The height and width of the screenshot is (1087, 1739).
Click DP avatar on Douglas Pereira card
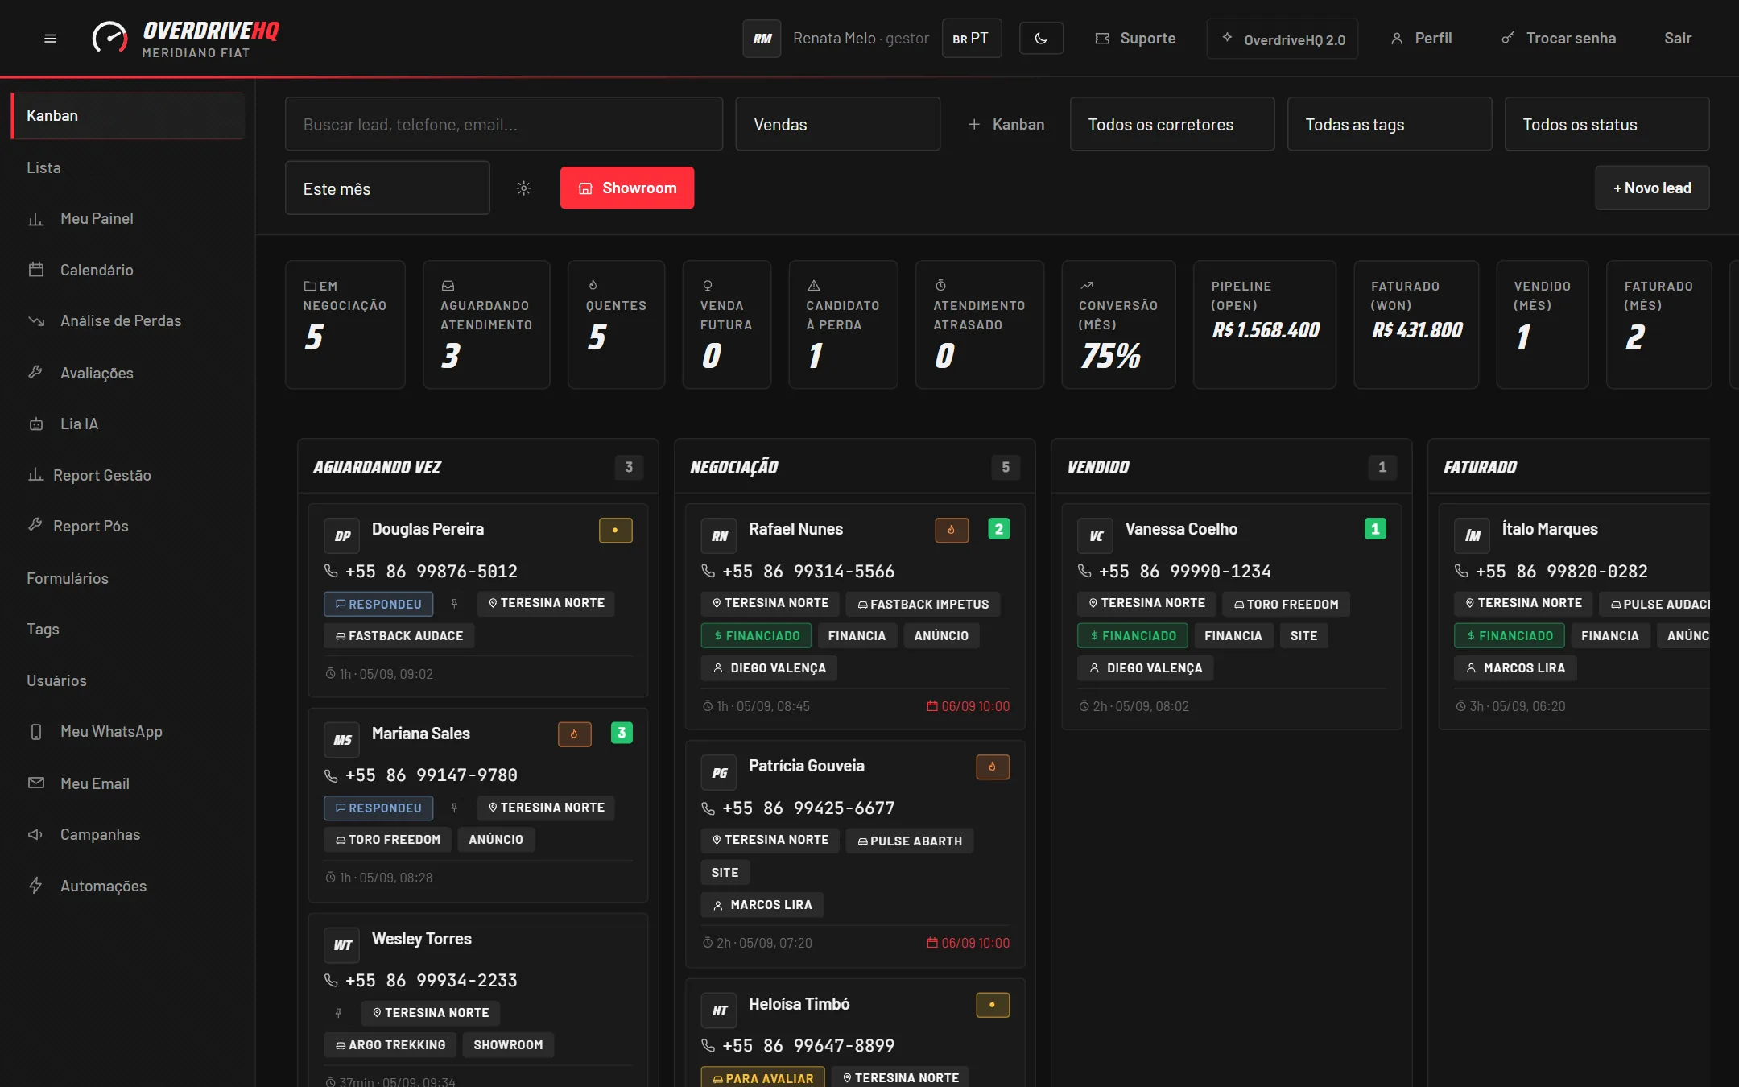pos(342,536)
